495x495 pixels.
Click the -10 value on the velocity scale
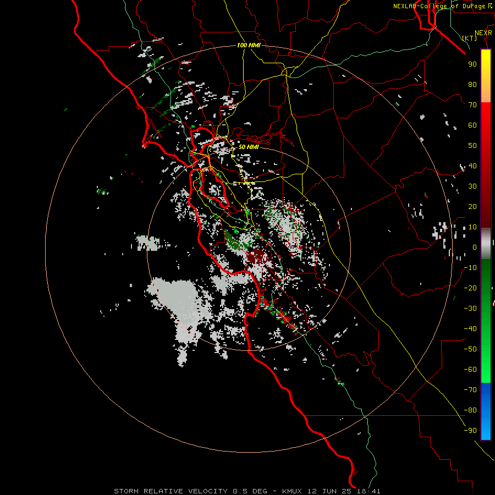pyautogui.click(x=470, y=268)
